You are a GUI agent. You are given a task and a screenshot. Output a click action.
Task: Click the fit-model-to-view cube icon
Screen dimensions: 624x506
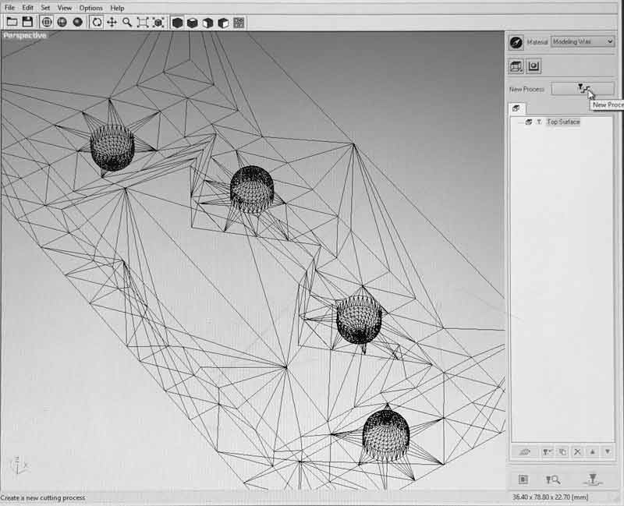point(158,23)
